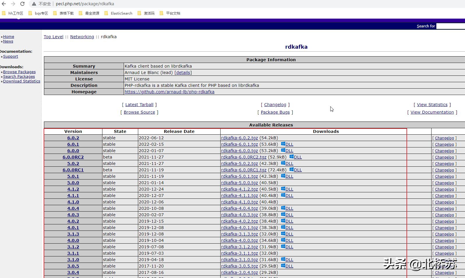Download the rdkafka-6.0.2.tgz tarball
This screenshot has height=278, width=465.
[x=239, y=138]
